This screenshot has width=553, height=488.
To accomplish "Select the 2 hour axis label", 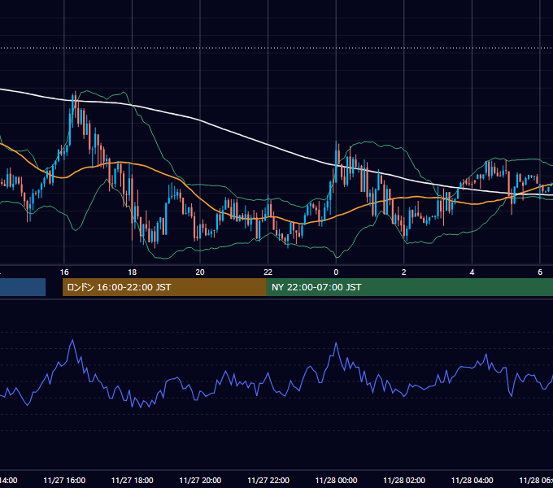I will point(404,272).
